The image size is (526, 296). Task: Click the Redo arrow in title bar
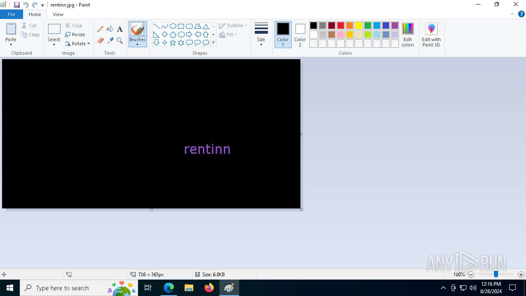(x=35, y=5)
